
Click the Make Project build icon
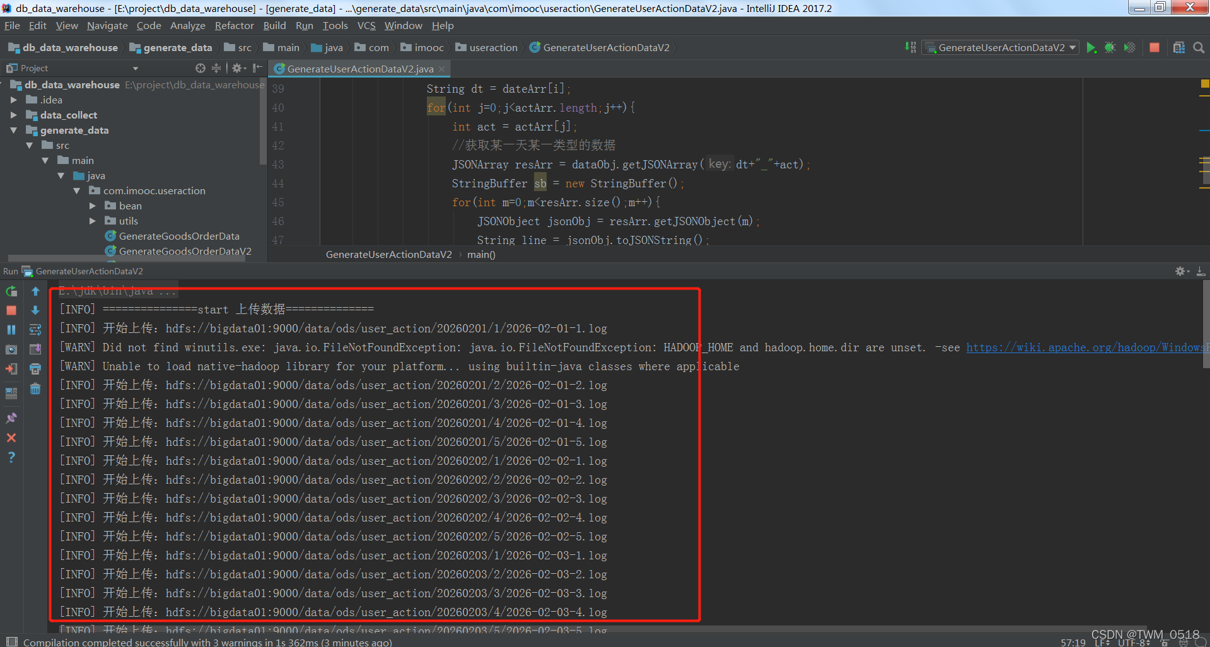[x=910, y=47]
